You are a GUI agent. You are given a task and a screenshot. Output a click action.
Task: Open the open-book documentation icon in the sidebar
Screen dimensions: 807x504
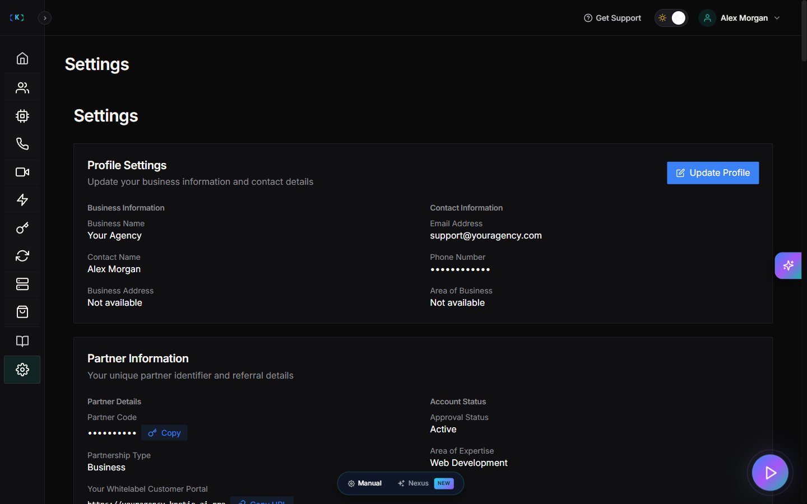point(22,341)
